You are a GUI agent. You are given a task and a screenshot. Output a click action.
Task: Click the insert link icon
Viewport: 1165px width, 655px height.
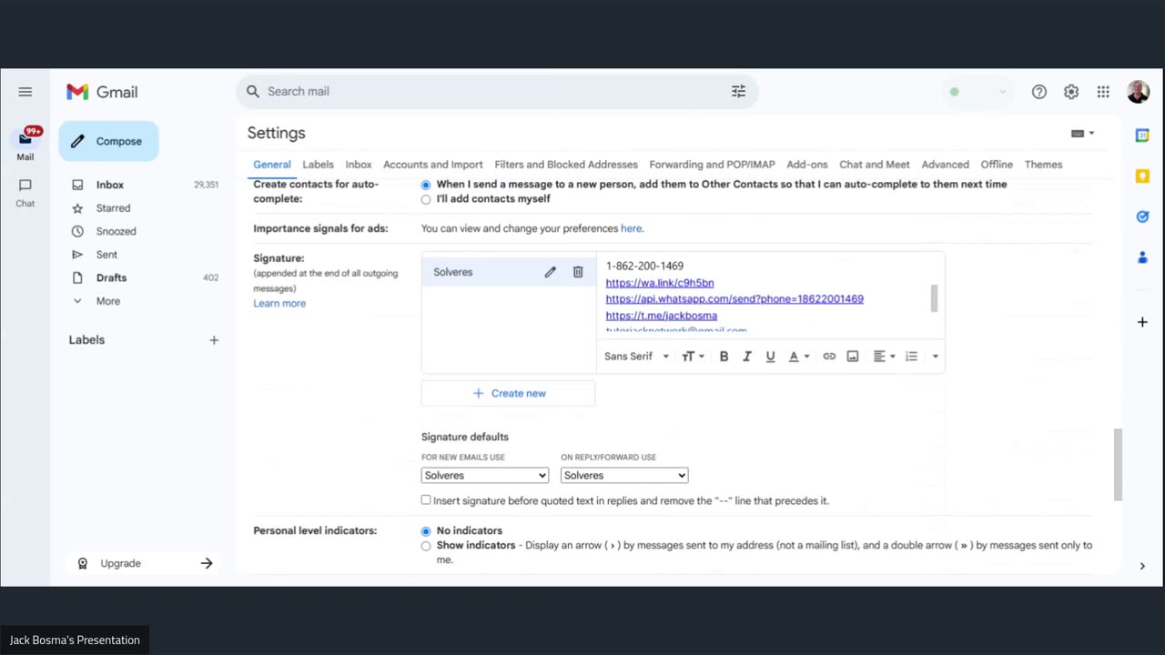(x=829, y=357)
